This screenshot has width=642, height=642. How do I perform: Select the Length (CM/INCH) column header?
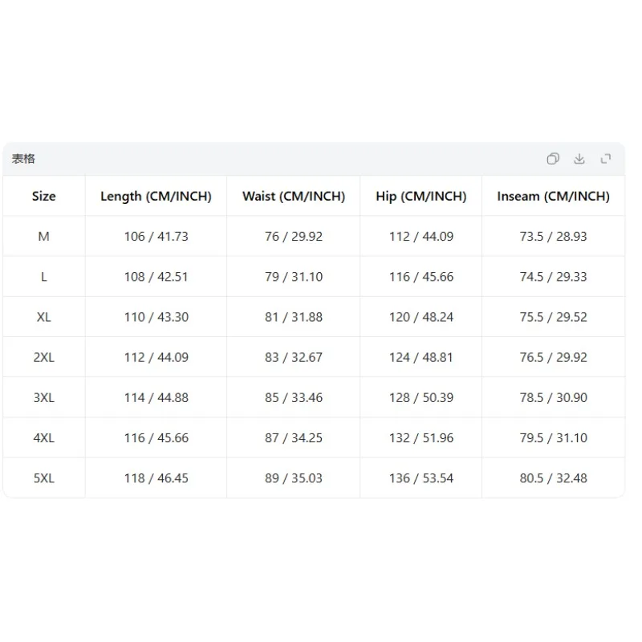coord(156,196)
